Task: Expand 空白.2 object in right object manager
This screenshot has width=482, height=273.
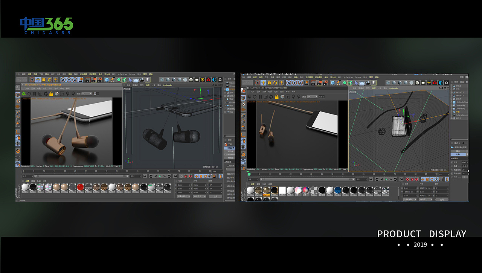Action: pos(451,118)
